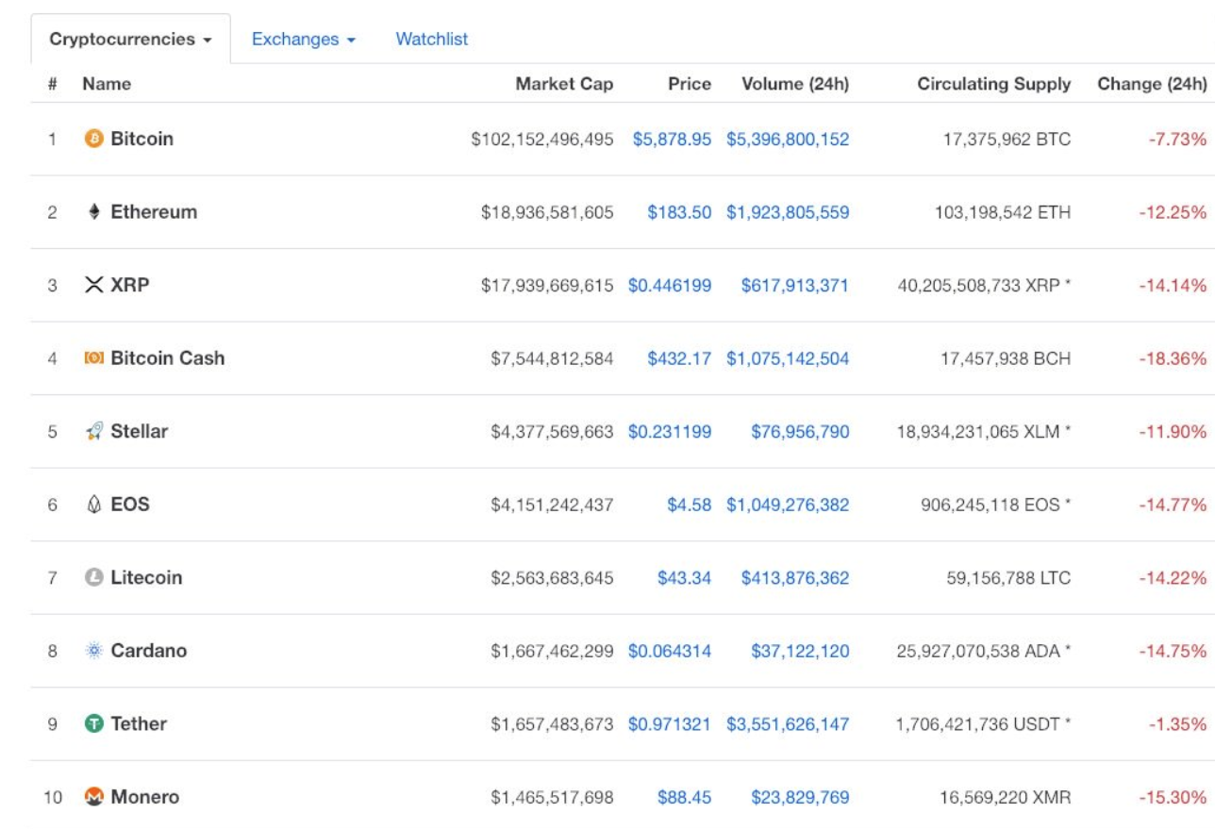Open the Exchanges dropdown menu
Image resolution: width=1215 pixels, height=829 pixels.
(x=303, y=40)
